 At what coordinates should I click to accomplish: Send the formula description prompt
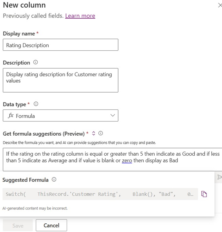pos(219,177)
